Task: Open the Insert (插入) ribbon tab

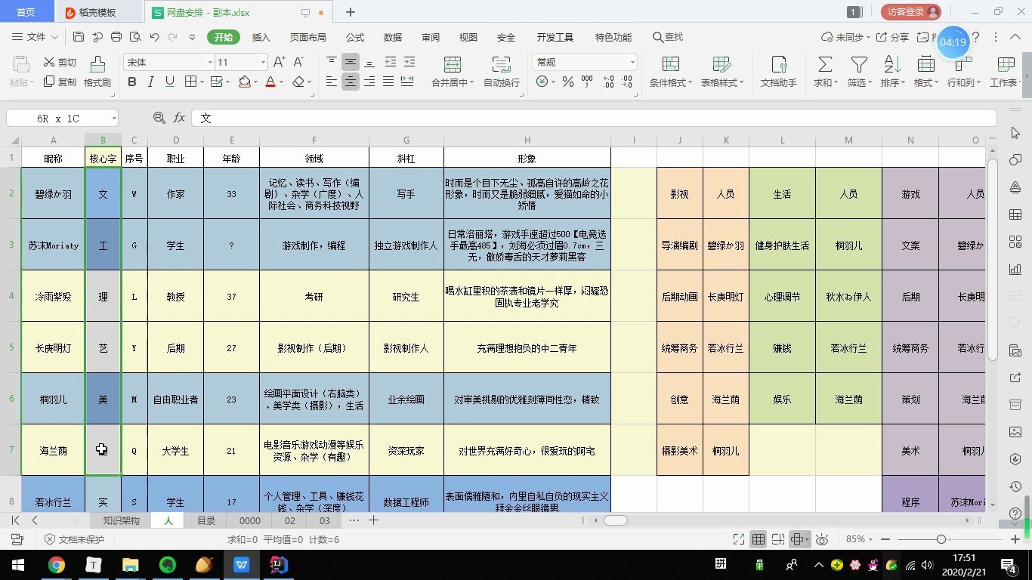Action: (261, 37)
